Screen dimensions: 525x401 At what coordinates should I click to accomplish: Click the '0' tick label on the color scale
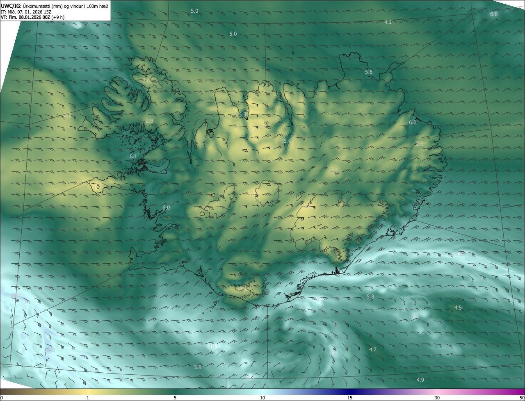pos(2,398)
